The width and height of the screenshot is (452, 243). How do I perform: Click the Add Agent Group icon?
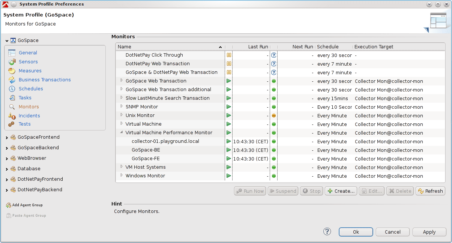click(x=9, y=205)
